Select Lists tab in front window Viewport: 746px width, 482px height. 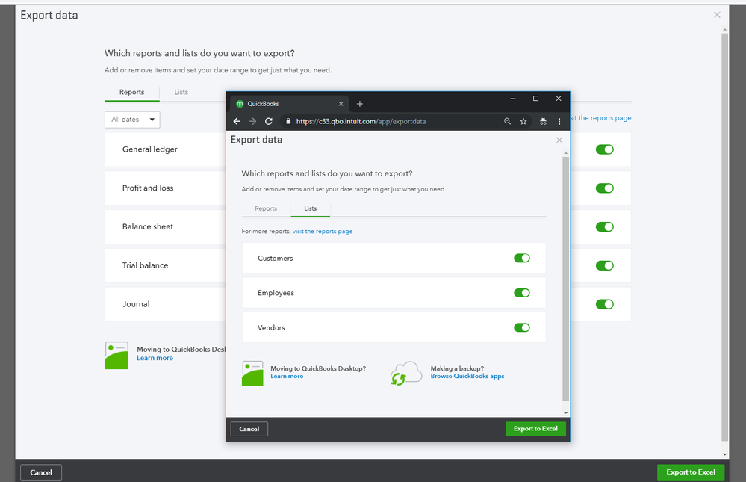point(310,208)
